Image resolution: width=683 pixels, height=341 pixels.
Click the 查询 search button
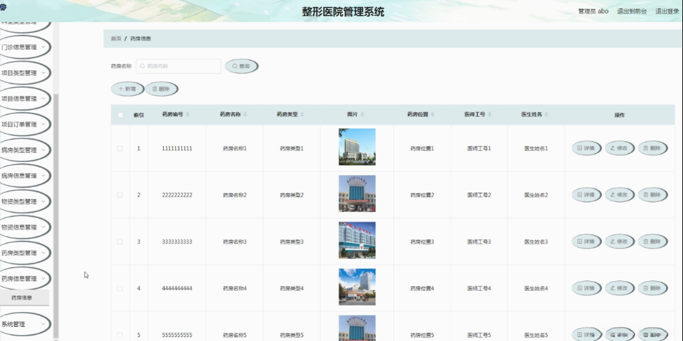coord(241,66)
